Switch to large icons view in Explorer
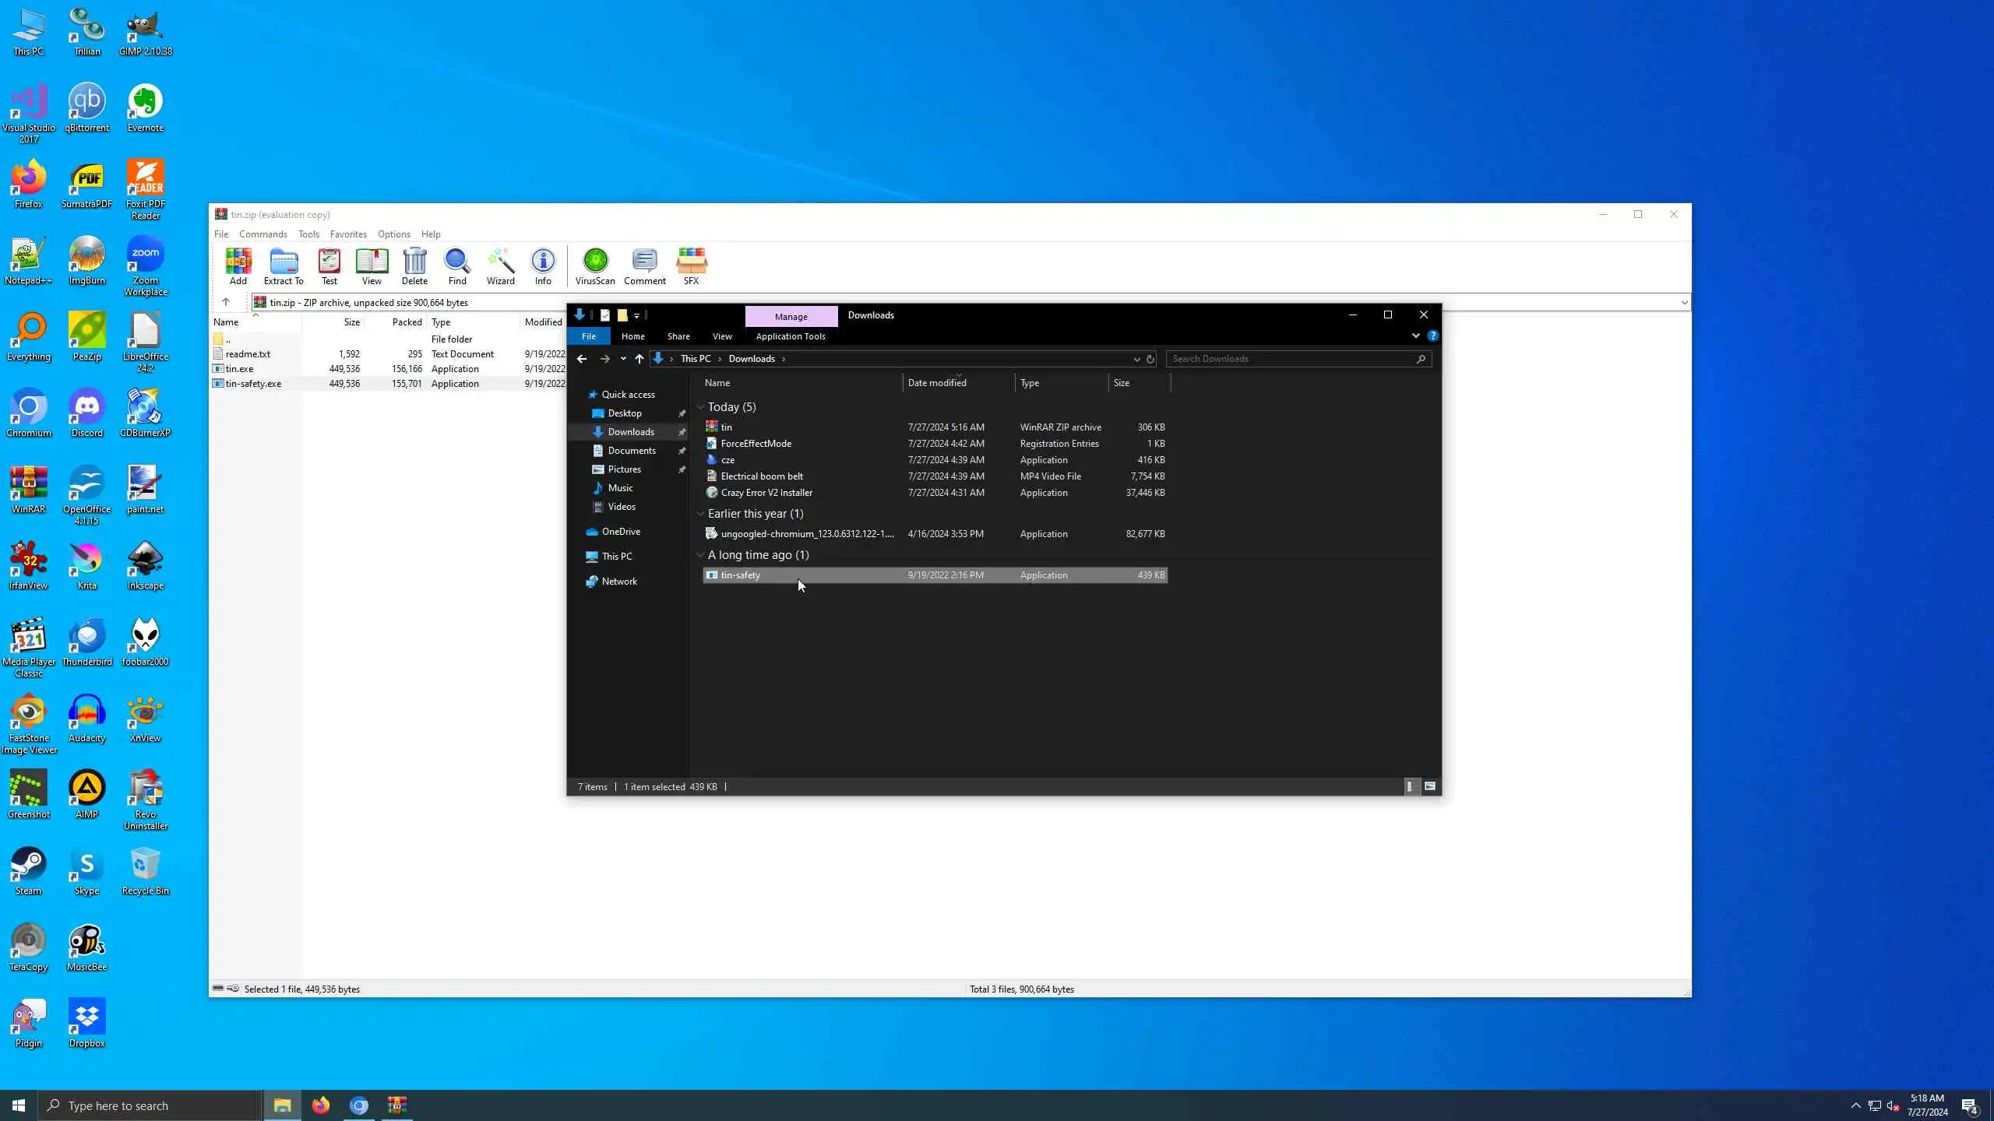The image size is (1994, 1121). pos(1430,786)
